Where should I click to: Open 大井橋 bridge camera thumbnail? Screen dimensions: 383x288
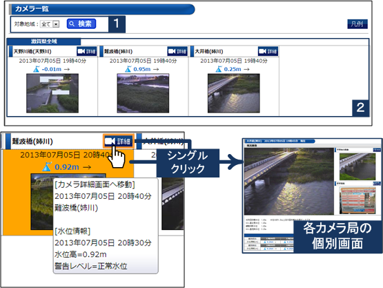pyautogui.click(x=234, y=93)
